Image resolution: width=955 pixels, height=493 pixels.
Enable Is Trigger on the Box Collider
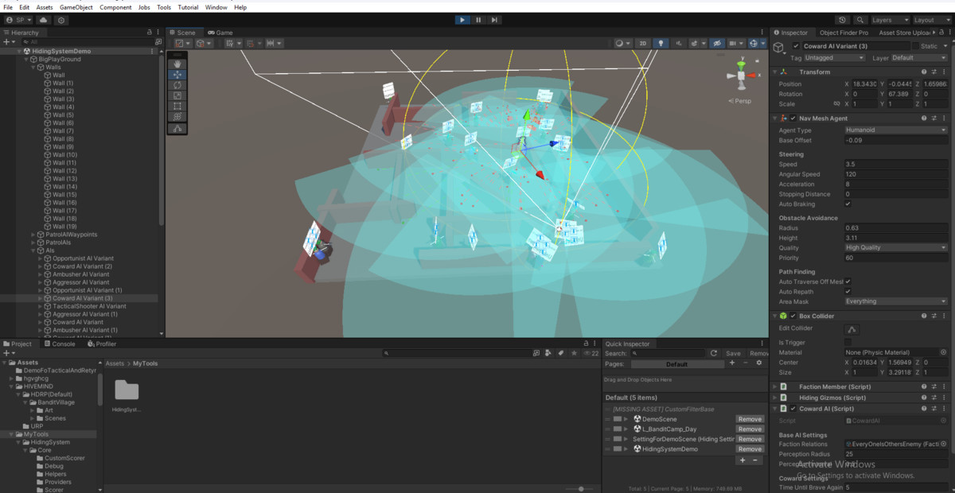click(848, 342)
